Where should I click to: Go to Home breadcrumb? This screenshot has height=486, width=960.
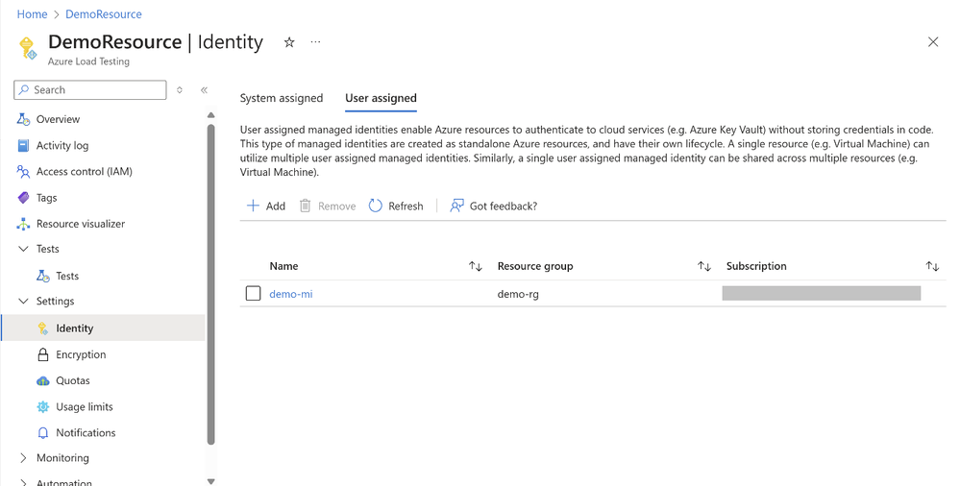click(32, 14)
